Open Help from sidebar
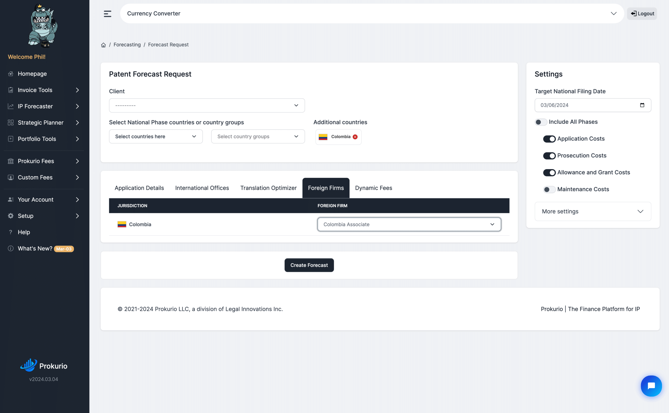The image size is (669, 413). coord(24,232)
